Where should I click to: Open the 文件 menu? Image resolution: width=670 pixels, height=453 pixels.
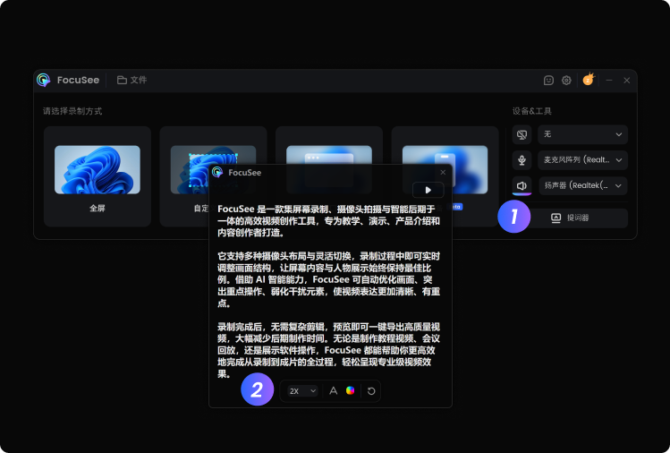pos(132,80)
